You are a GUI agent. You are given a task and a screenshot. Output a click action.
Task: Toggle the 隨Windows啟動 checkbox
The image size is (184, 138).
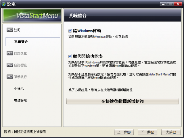pyautogui.click(x=70, y=31)
